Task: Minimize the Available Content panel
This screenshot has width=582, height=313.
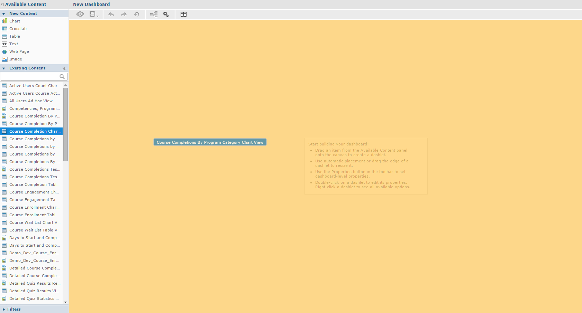Action: click(2, 4)
